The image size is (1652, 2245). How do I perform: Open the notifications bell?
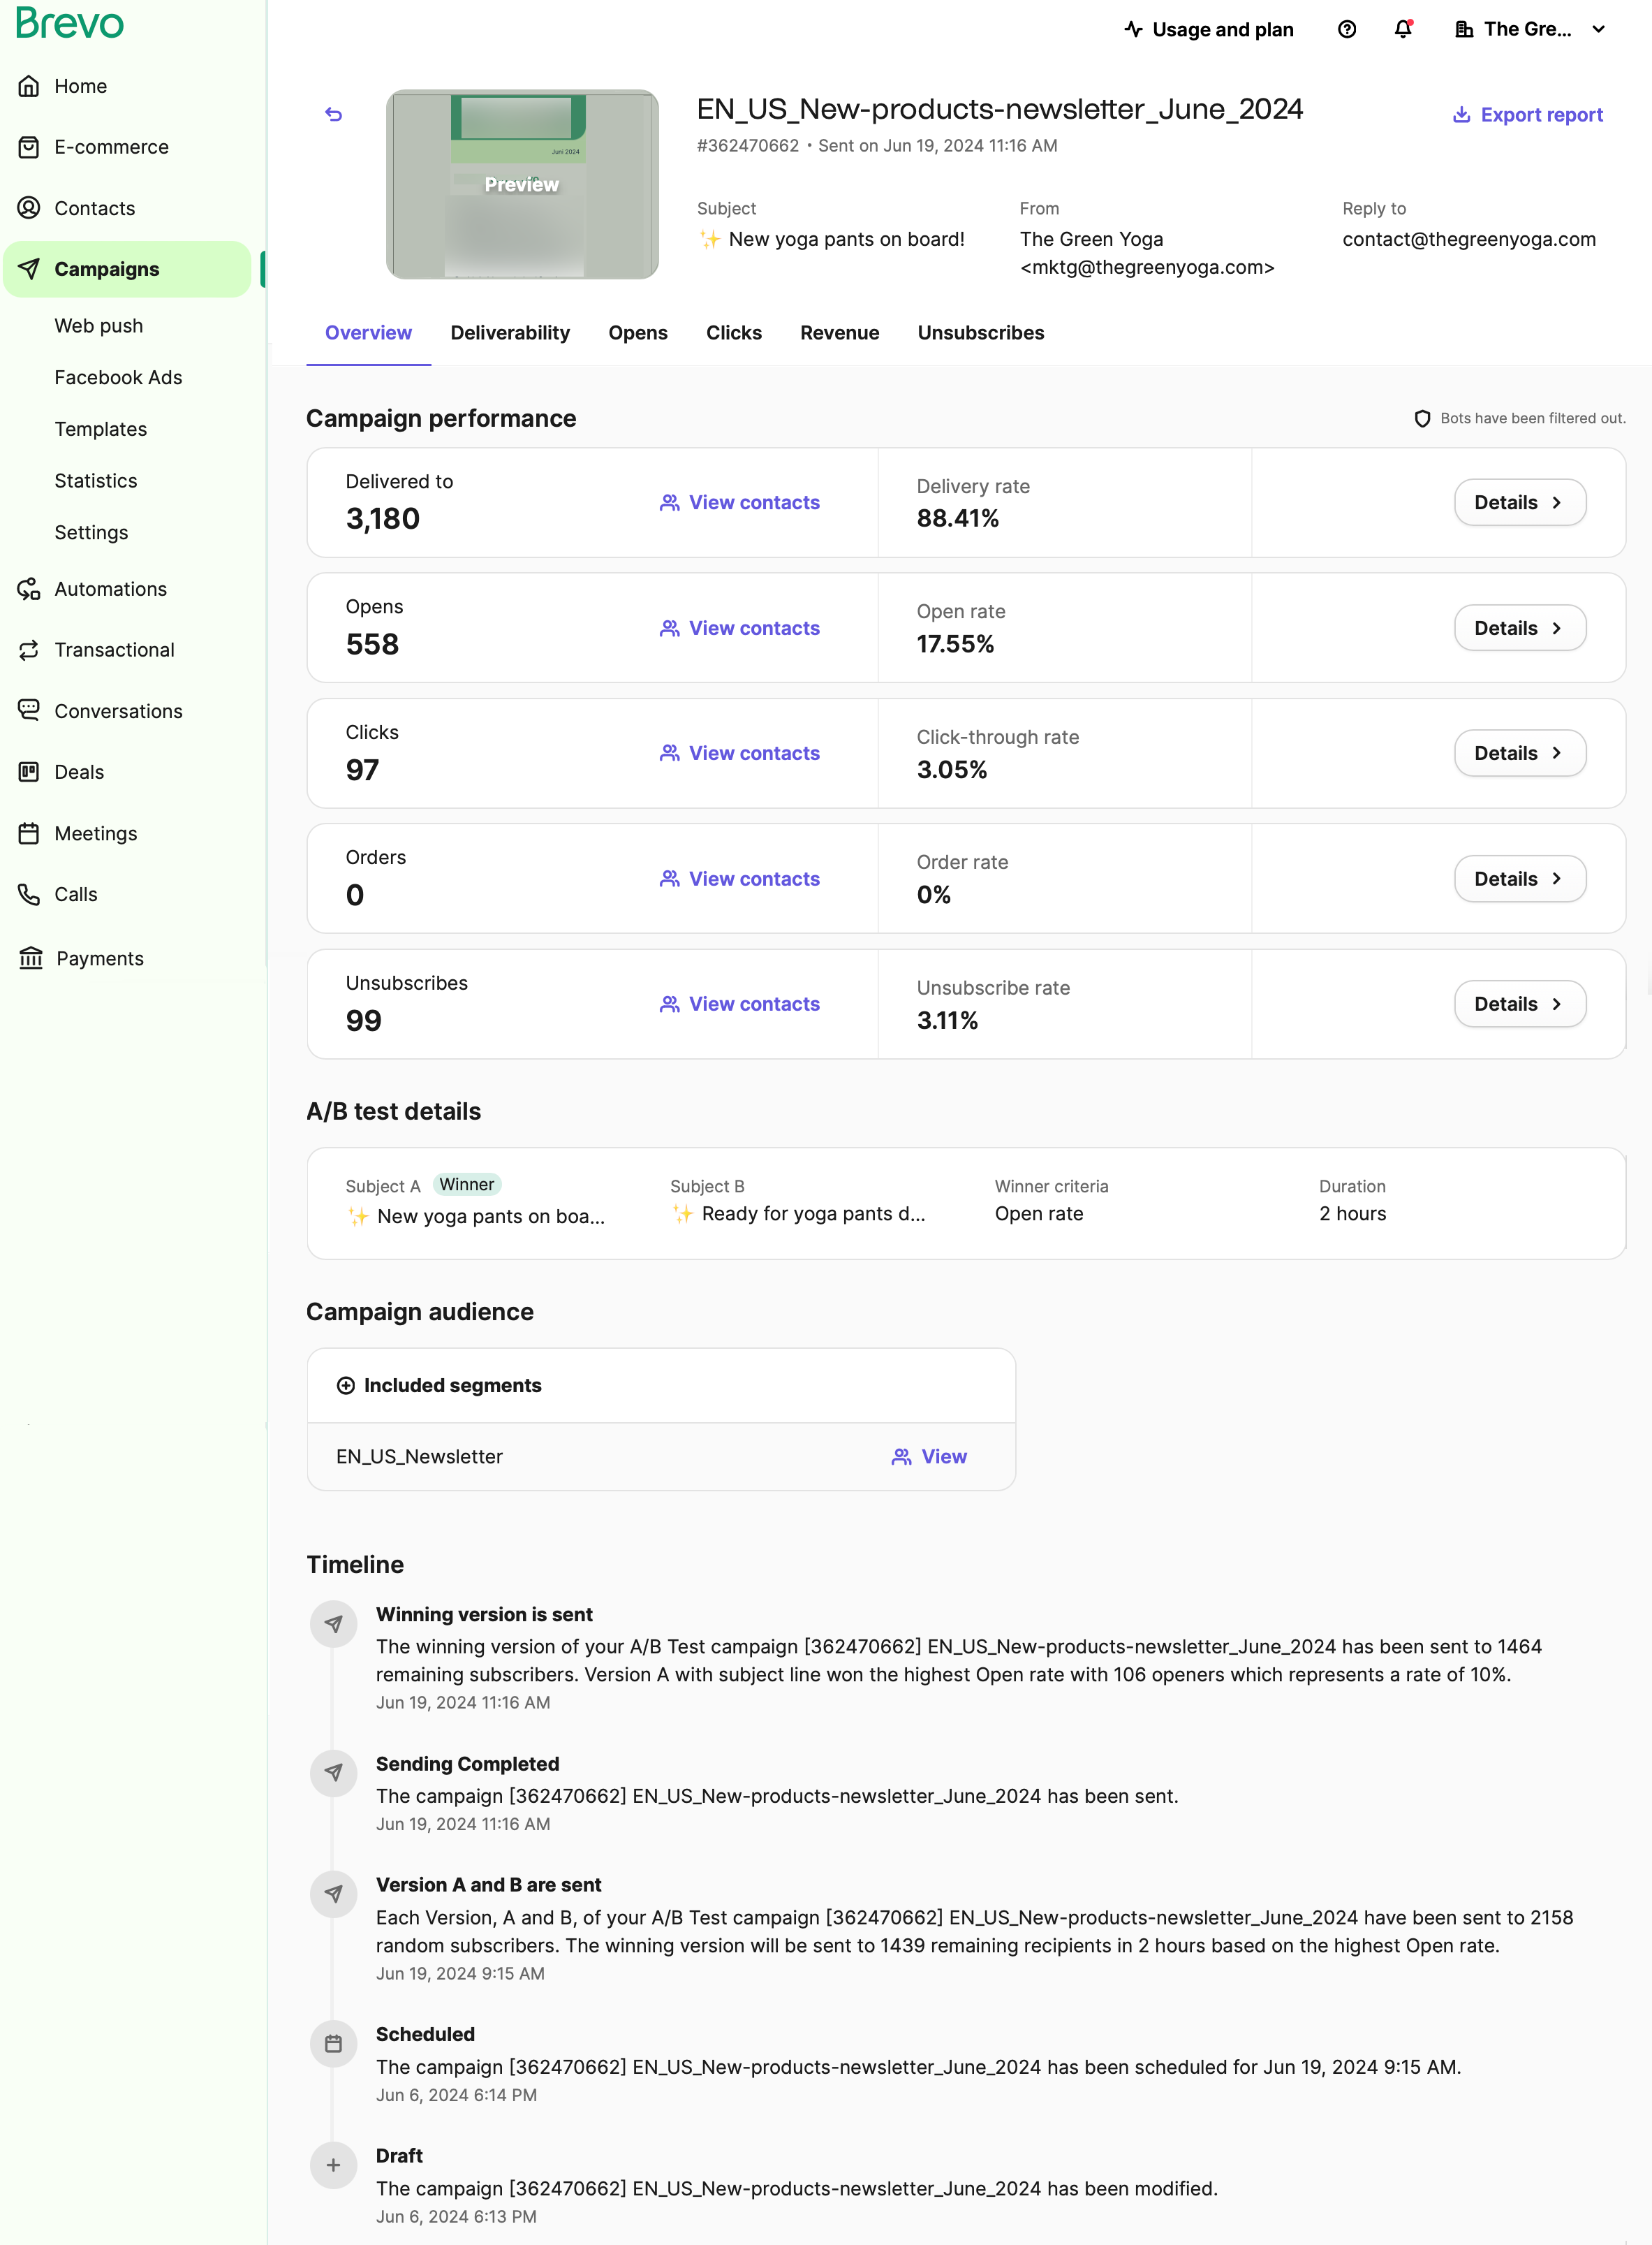point(1403,30)
